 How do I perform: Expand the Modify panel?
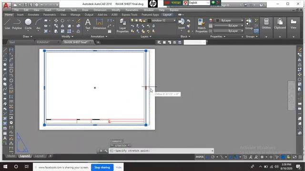[x=67, y=37]
